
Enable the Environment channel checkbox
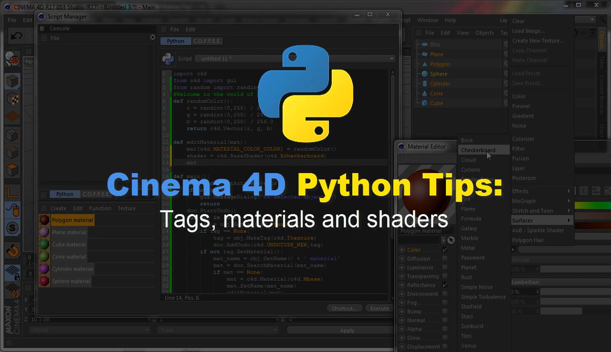tap(445, 294)
